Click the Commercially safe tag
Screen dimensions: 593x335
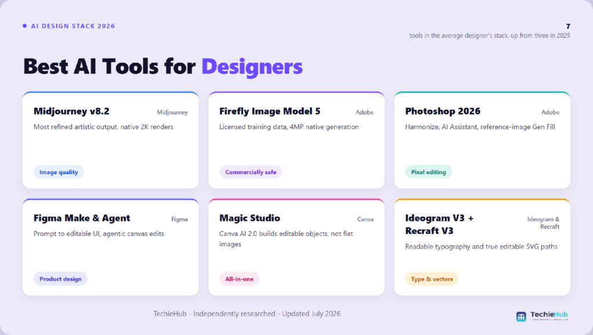point(251,172)
